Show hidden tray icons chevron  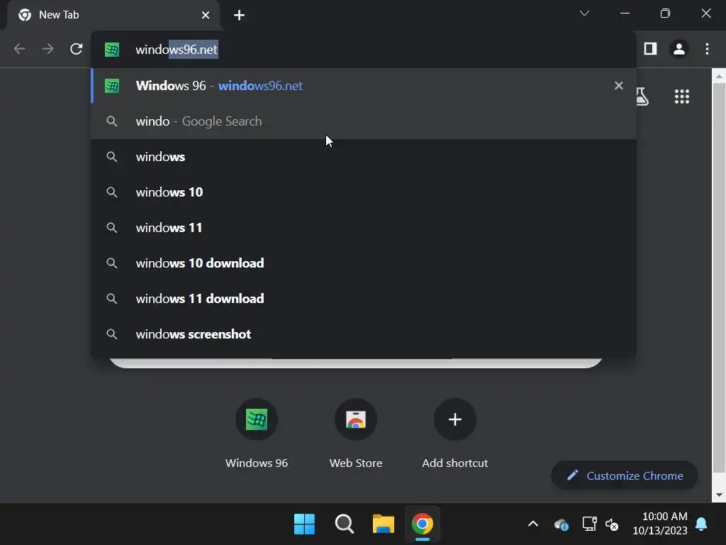pos(533,524)
